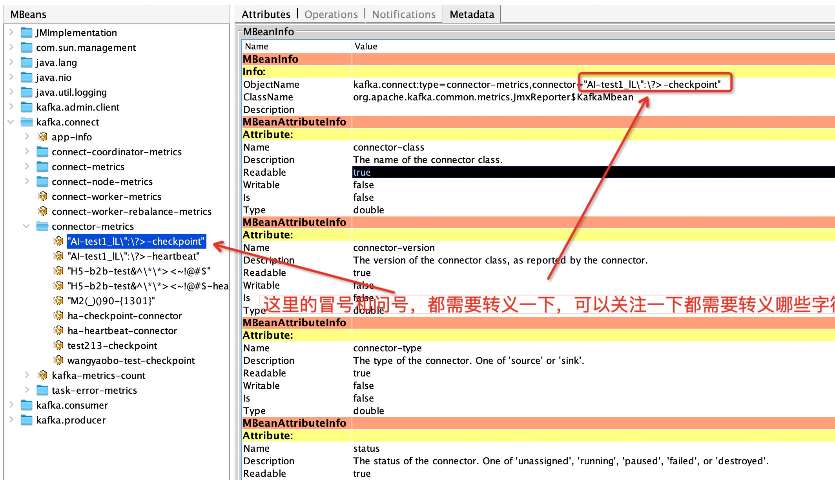835x480 pixels.
Task: Click the Metadata tab
Action: (x=471, y=14)
